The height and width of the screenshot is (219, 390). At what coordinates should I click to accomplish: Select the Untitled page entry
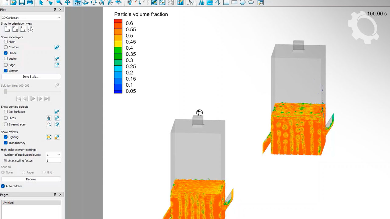[x=8, y=203]
